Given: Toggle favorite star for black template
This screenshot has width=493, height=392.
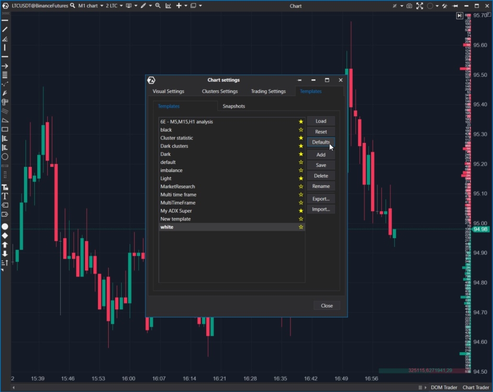Looking at the screenshot, I should click(301, 130).
